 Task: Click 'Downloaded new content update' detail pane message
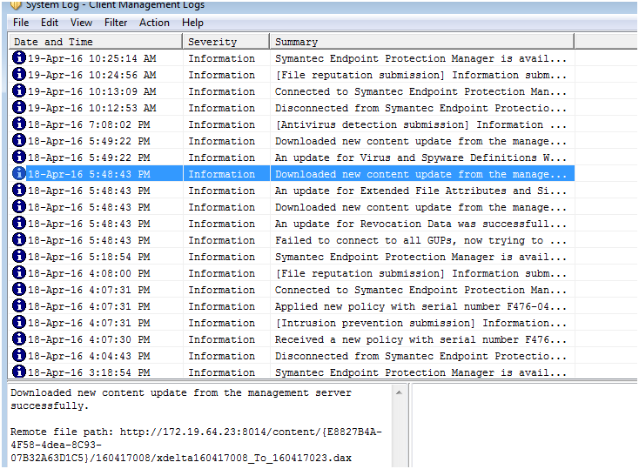coord(180,399)
